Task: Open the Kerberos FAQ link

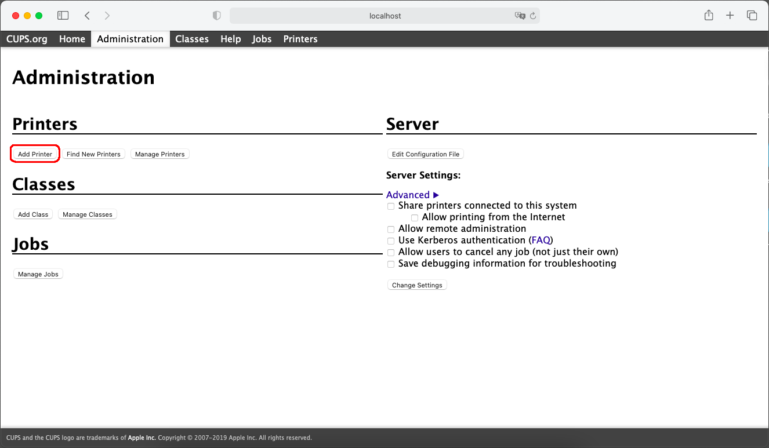Action: tap(541, 240)
